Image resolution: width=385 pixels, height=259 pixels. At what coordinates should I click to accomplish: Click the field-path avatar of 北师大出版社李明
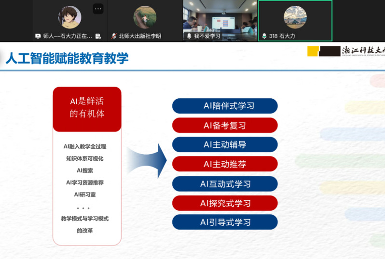point(145,17)
